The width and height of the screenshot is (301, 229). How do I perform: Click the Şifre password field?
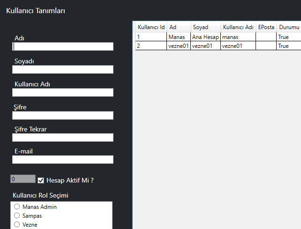pos(63,115)
